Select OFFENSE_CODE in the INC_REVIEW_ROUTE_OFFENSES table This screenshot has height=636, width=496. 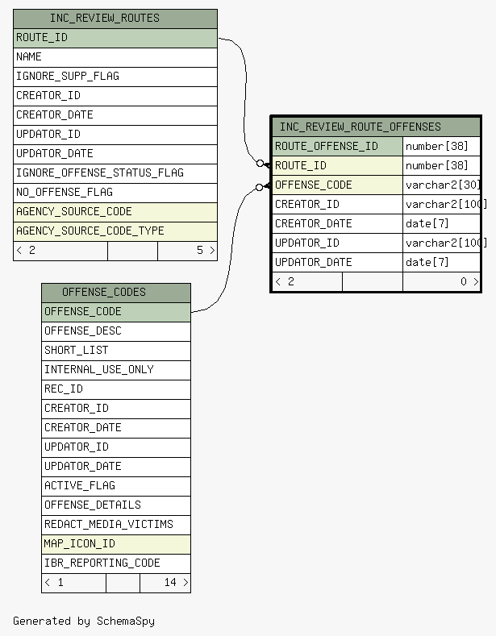tap(337, 185)
